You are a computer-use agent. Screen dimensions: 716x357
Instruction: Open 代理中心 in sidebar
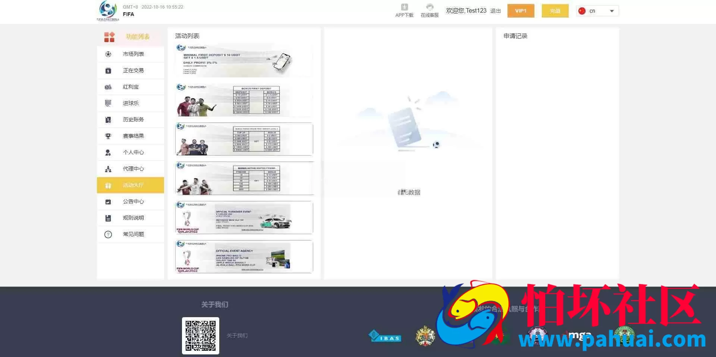click(131, 169)
